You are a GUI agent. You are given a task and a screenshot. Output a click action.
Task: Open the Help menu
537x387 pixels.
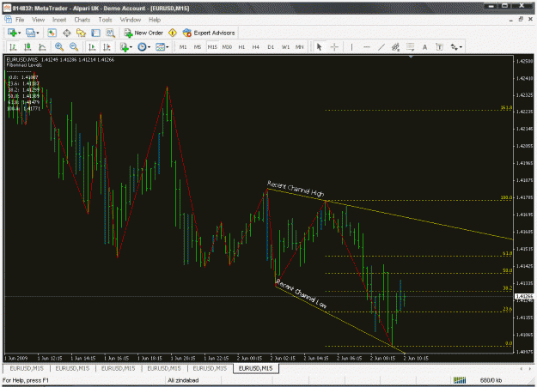tap(155, 20)
